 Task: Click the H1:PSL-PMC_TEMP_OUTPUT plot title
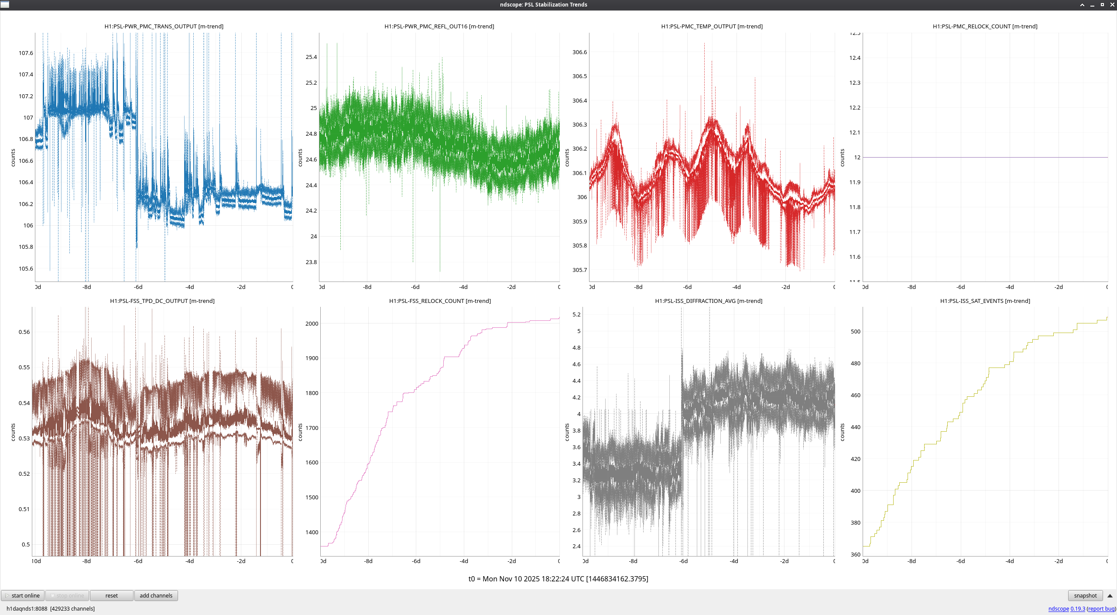712,26
